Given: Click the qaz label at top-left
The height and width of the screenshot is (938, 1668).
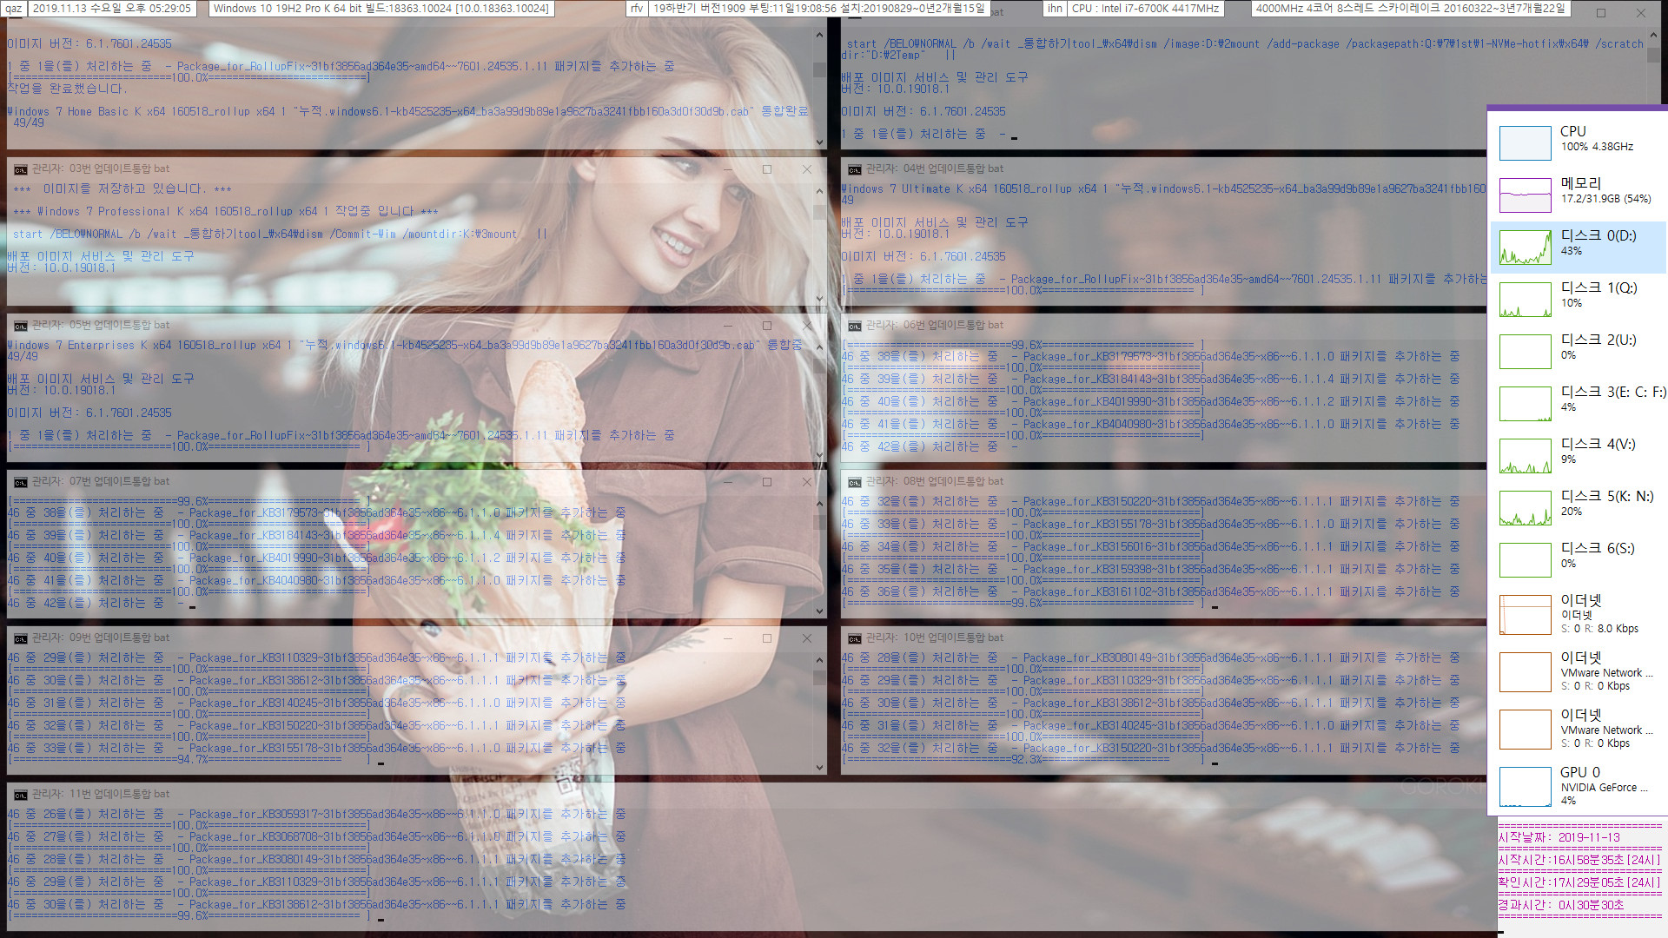Looking at the screenshot, I should (x=13, y=9).
